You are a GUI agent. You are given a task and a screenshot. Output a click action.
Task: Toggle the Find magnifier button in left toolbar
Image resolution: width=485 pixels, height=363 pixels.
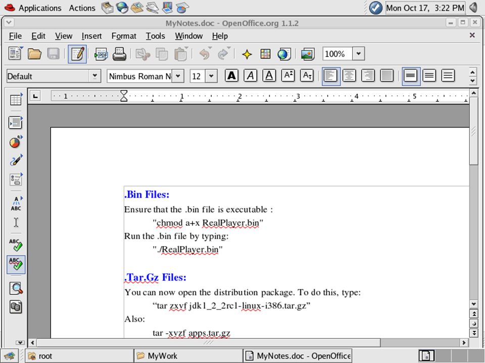click(16, 288)
